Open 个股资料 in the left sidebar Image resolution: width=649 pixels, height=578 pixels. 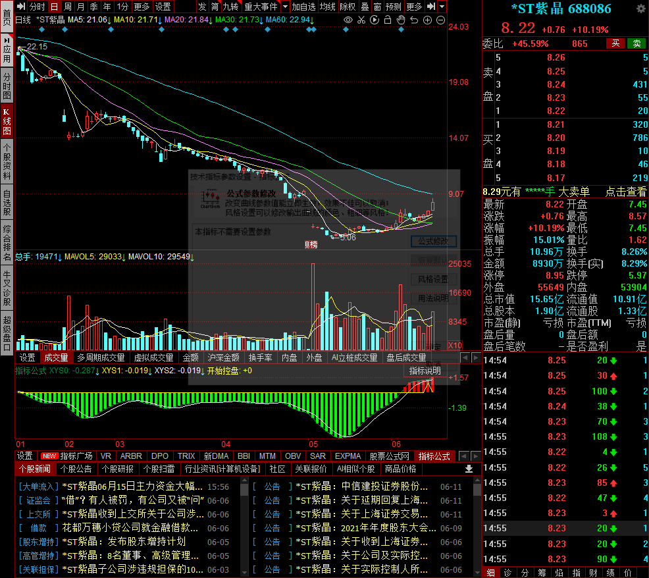(7, 161)
